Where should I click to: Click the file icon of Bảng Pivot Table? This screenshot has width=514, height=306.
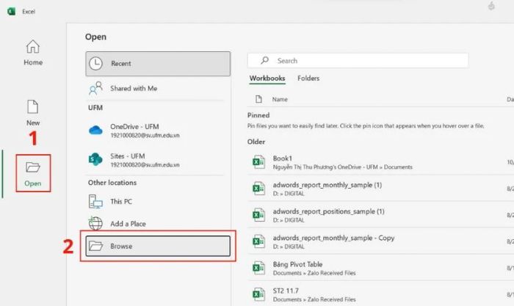258,268
